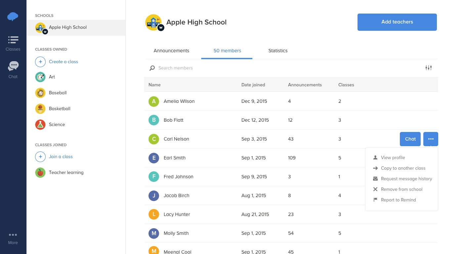Click the Chat button for Carl Nelson
The image size is (463, 254).
[x=410, y=139]
